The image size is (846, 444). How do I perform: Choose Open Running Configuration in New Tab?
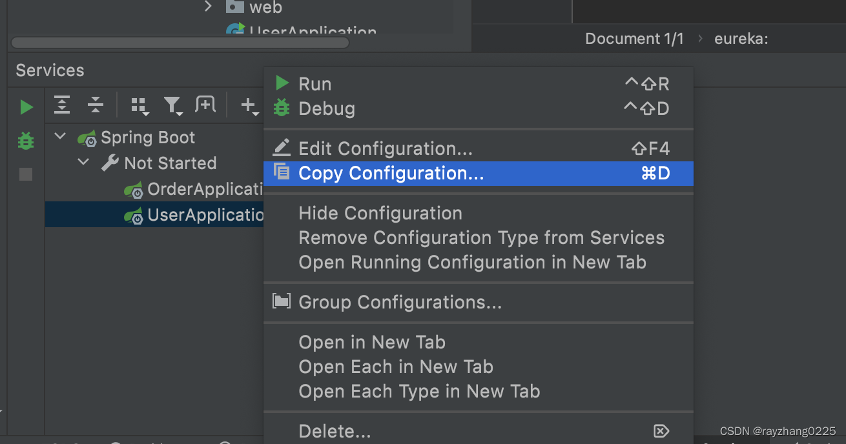(x=479, y=262)
